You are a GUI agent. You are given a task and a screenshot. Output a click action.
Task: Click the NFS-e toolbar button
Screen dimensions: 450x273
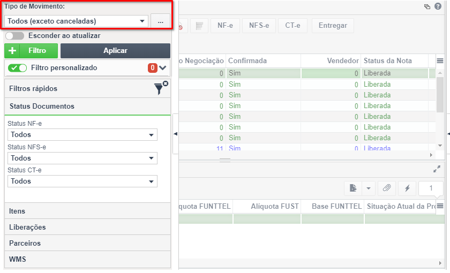point(259,26)
